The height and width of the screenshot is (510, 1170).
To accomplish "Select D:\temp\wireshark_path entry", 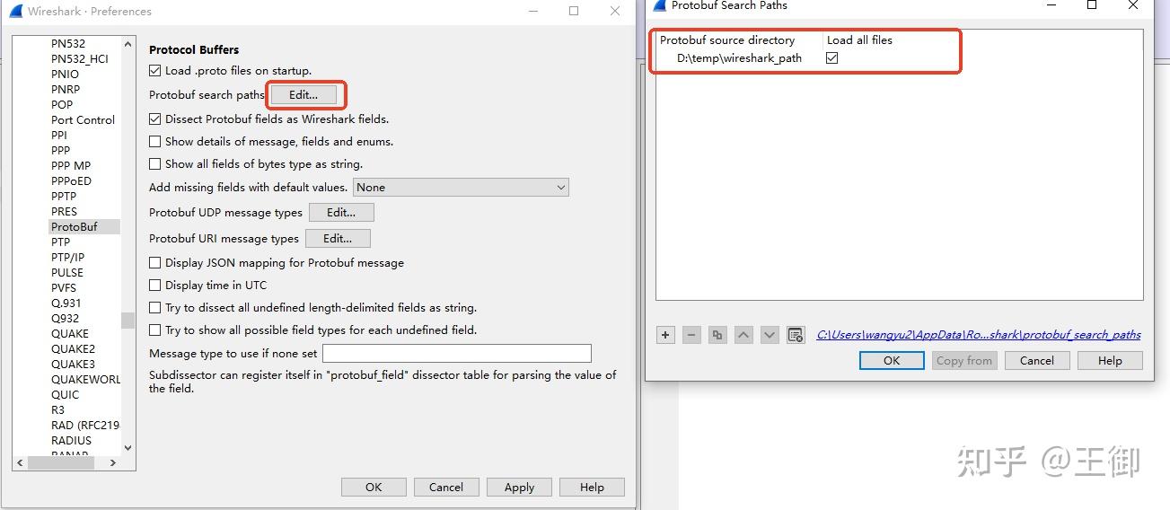I will click(739, 57).
